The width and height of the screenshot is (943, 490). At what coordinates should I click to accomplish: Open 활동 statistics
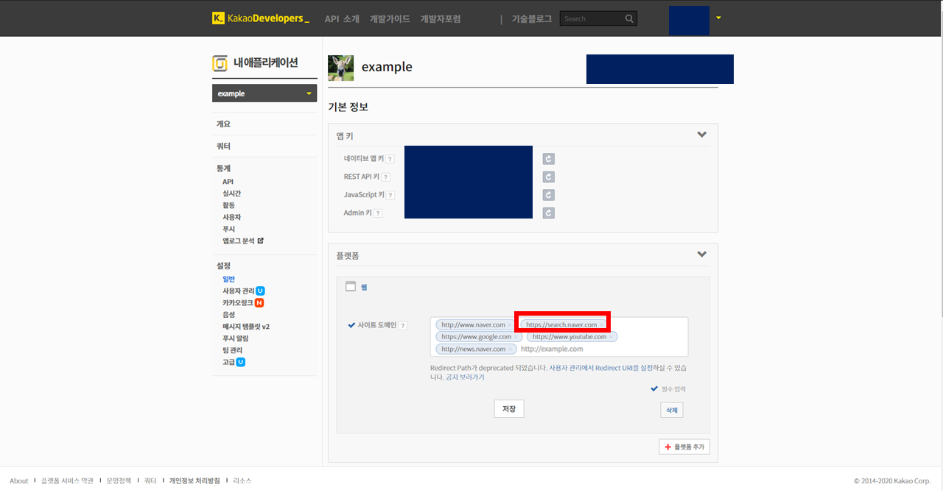228,205
